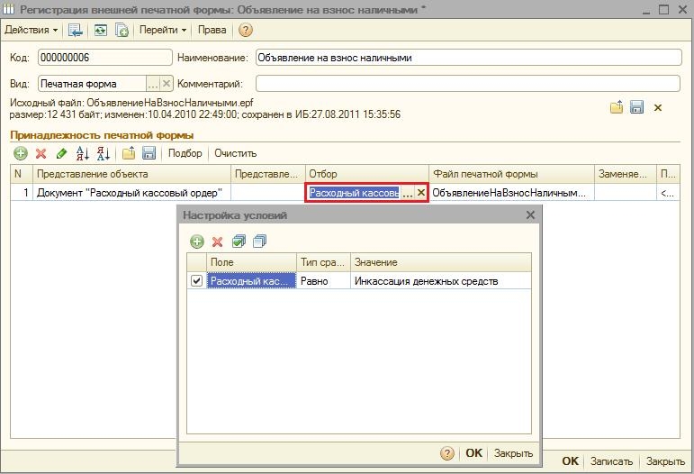This screenshot has width=694, height=474.
Task: Add a new condition in Настройка условий
Action: coord(197,242)
